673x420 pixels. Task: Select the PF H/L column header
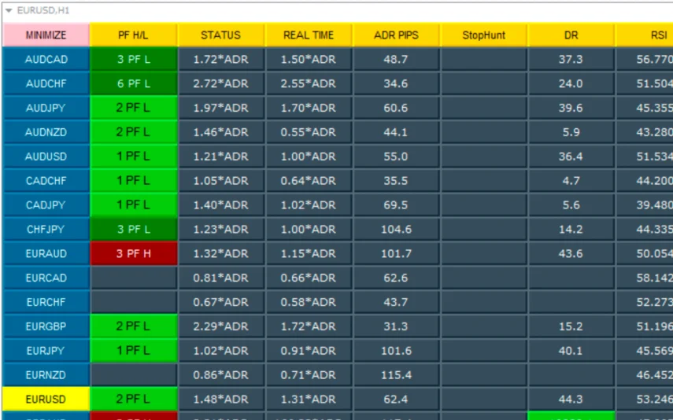coord(133,35)
